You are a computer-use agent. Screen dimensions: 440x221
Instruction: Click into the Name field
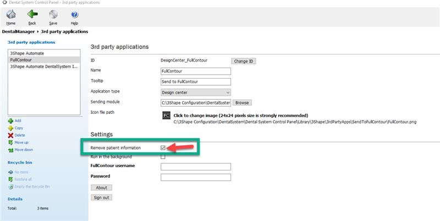pyautogui.click(x=196, y=71)
